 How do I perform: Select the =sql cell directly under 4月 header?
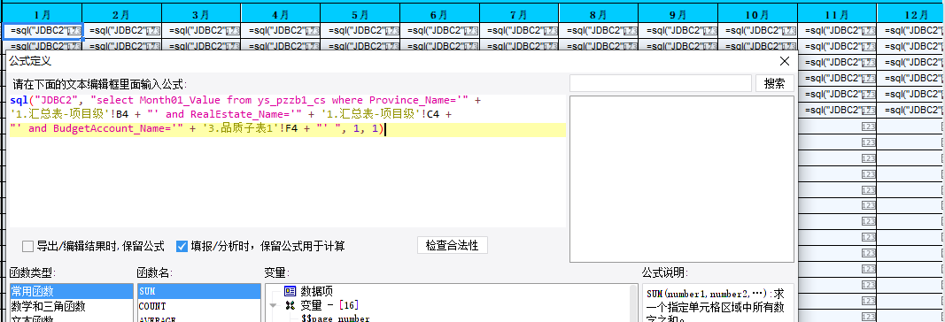click(281, 31)
